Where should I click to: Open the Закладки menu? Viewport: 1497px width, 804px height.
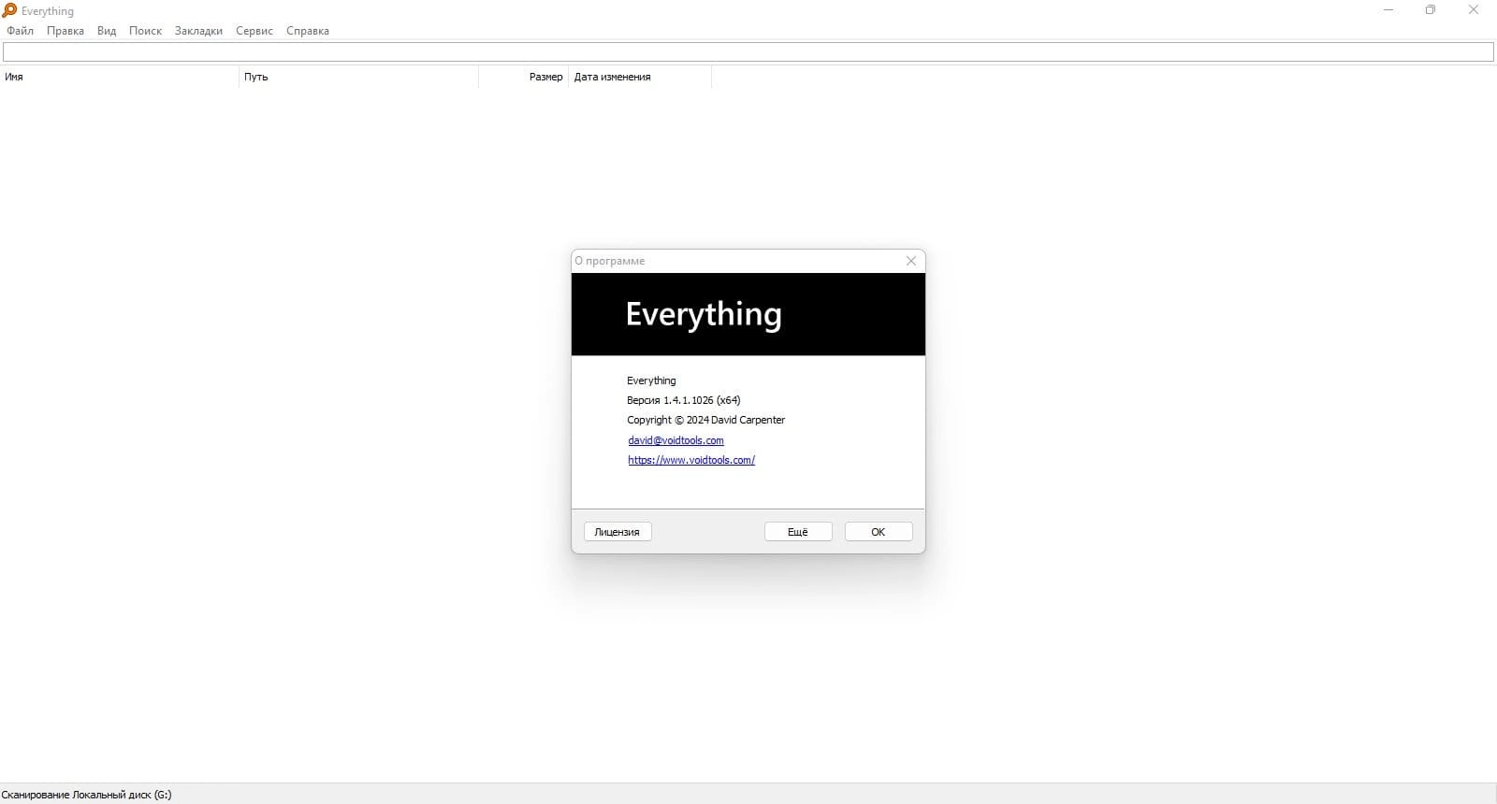tap(198, 31)
